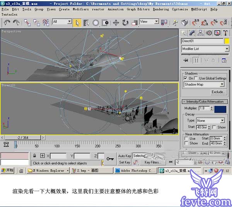The image size is (232, 207).
Task: Collapse Intensity/Color/Attenuation rollout
Action: [205, 102]
